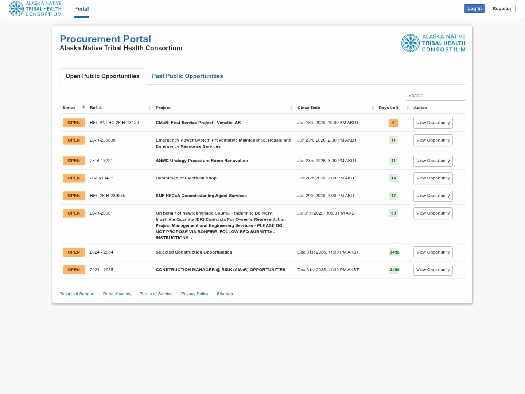Click project title 'Selected Construction Opportunities'
The image size is (525, 394).
[x=194, y=252]
